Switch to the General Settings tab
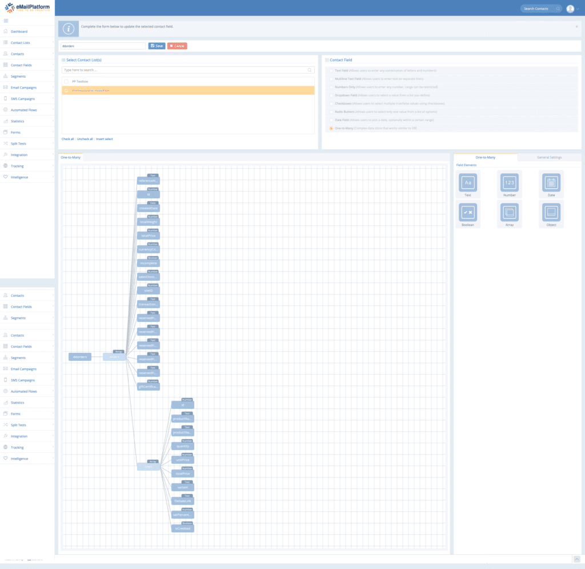Screen dimensions: 585x569 tap(549, 157)
